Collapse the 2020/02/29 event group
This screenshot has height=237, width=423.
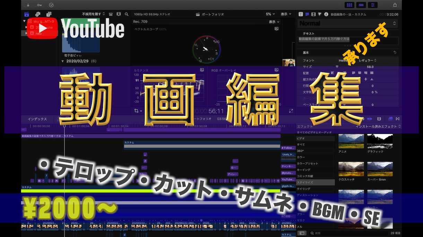point(63,61)
